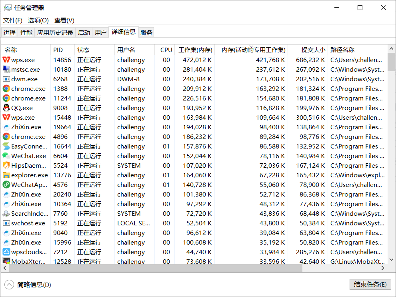Sort by the PID column header

point(63,50)
